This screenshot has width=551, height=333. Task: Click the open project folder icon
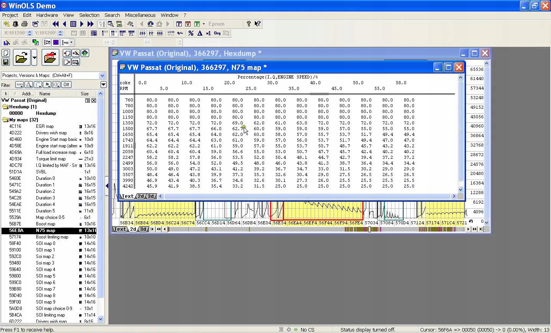point(21,58)
